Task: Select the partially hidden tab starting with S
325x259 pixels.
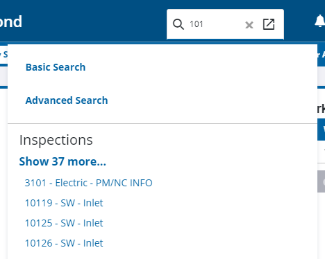Action: 3,55
